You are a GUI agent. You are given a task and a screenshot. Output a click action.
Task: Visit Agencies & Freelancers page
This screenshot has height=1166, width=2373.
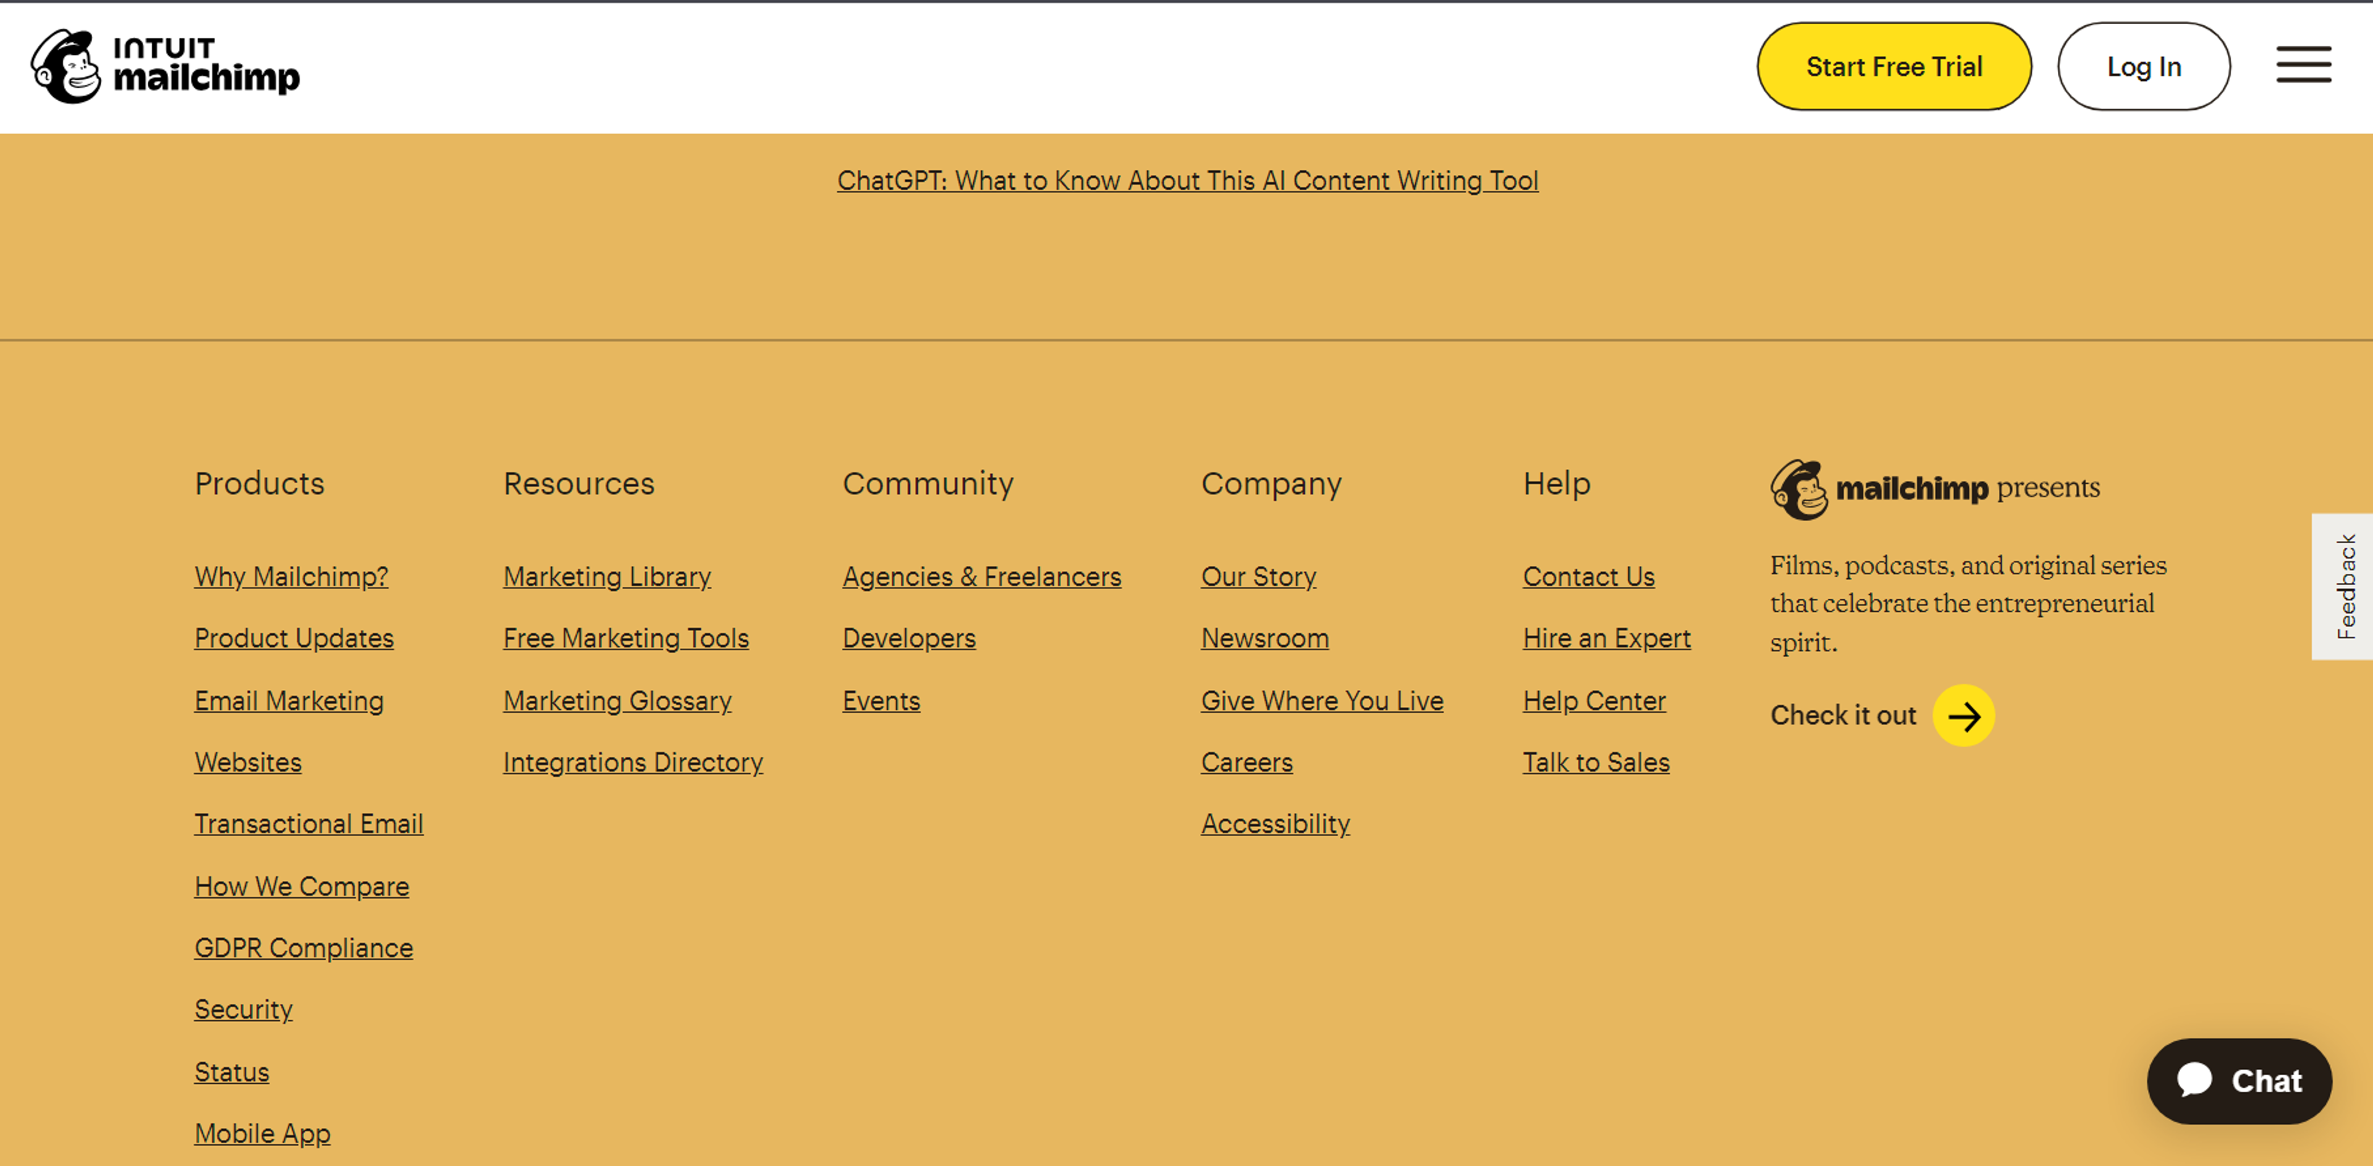click(x=981, y=577)
